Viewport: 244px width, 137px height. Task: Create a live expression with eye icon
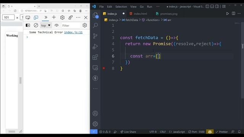[x=56, y=25]
